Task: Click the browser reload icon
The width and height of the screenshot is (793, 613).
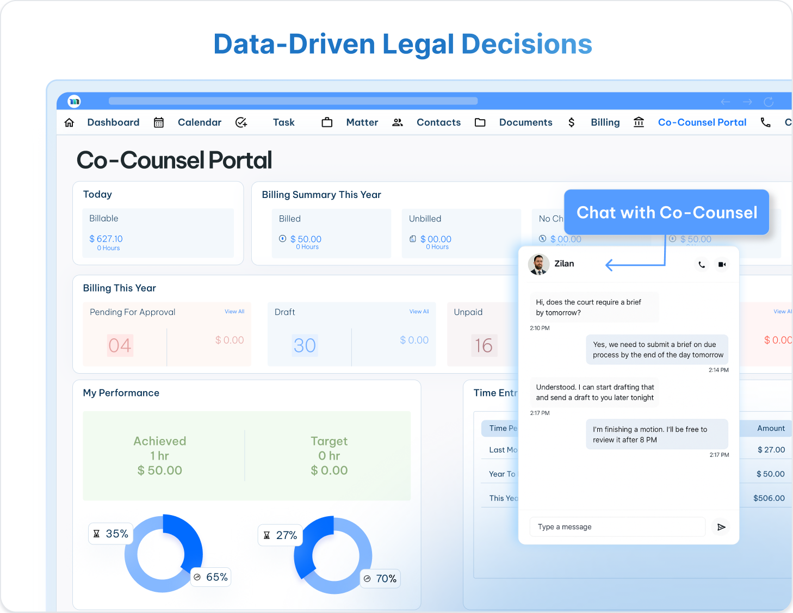Action: pos(769,102)
